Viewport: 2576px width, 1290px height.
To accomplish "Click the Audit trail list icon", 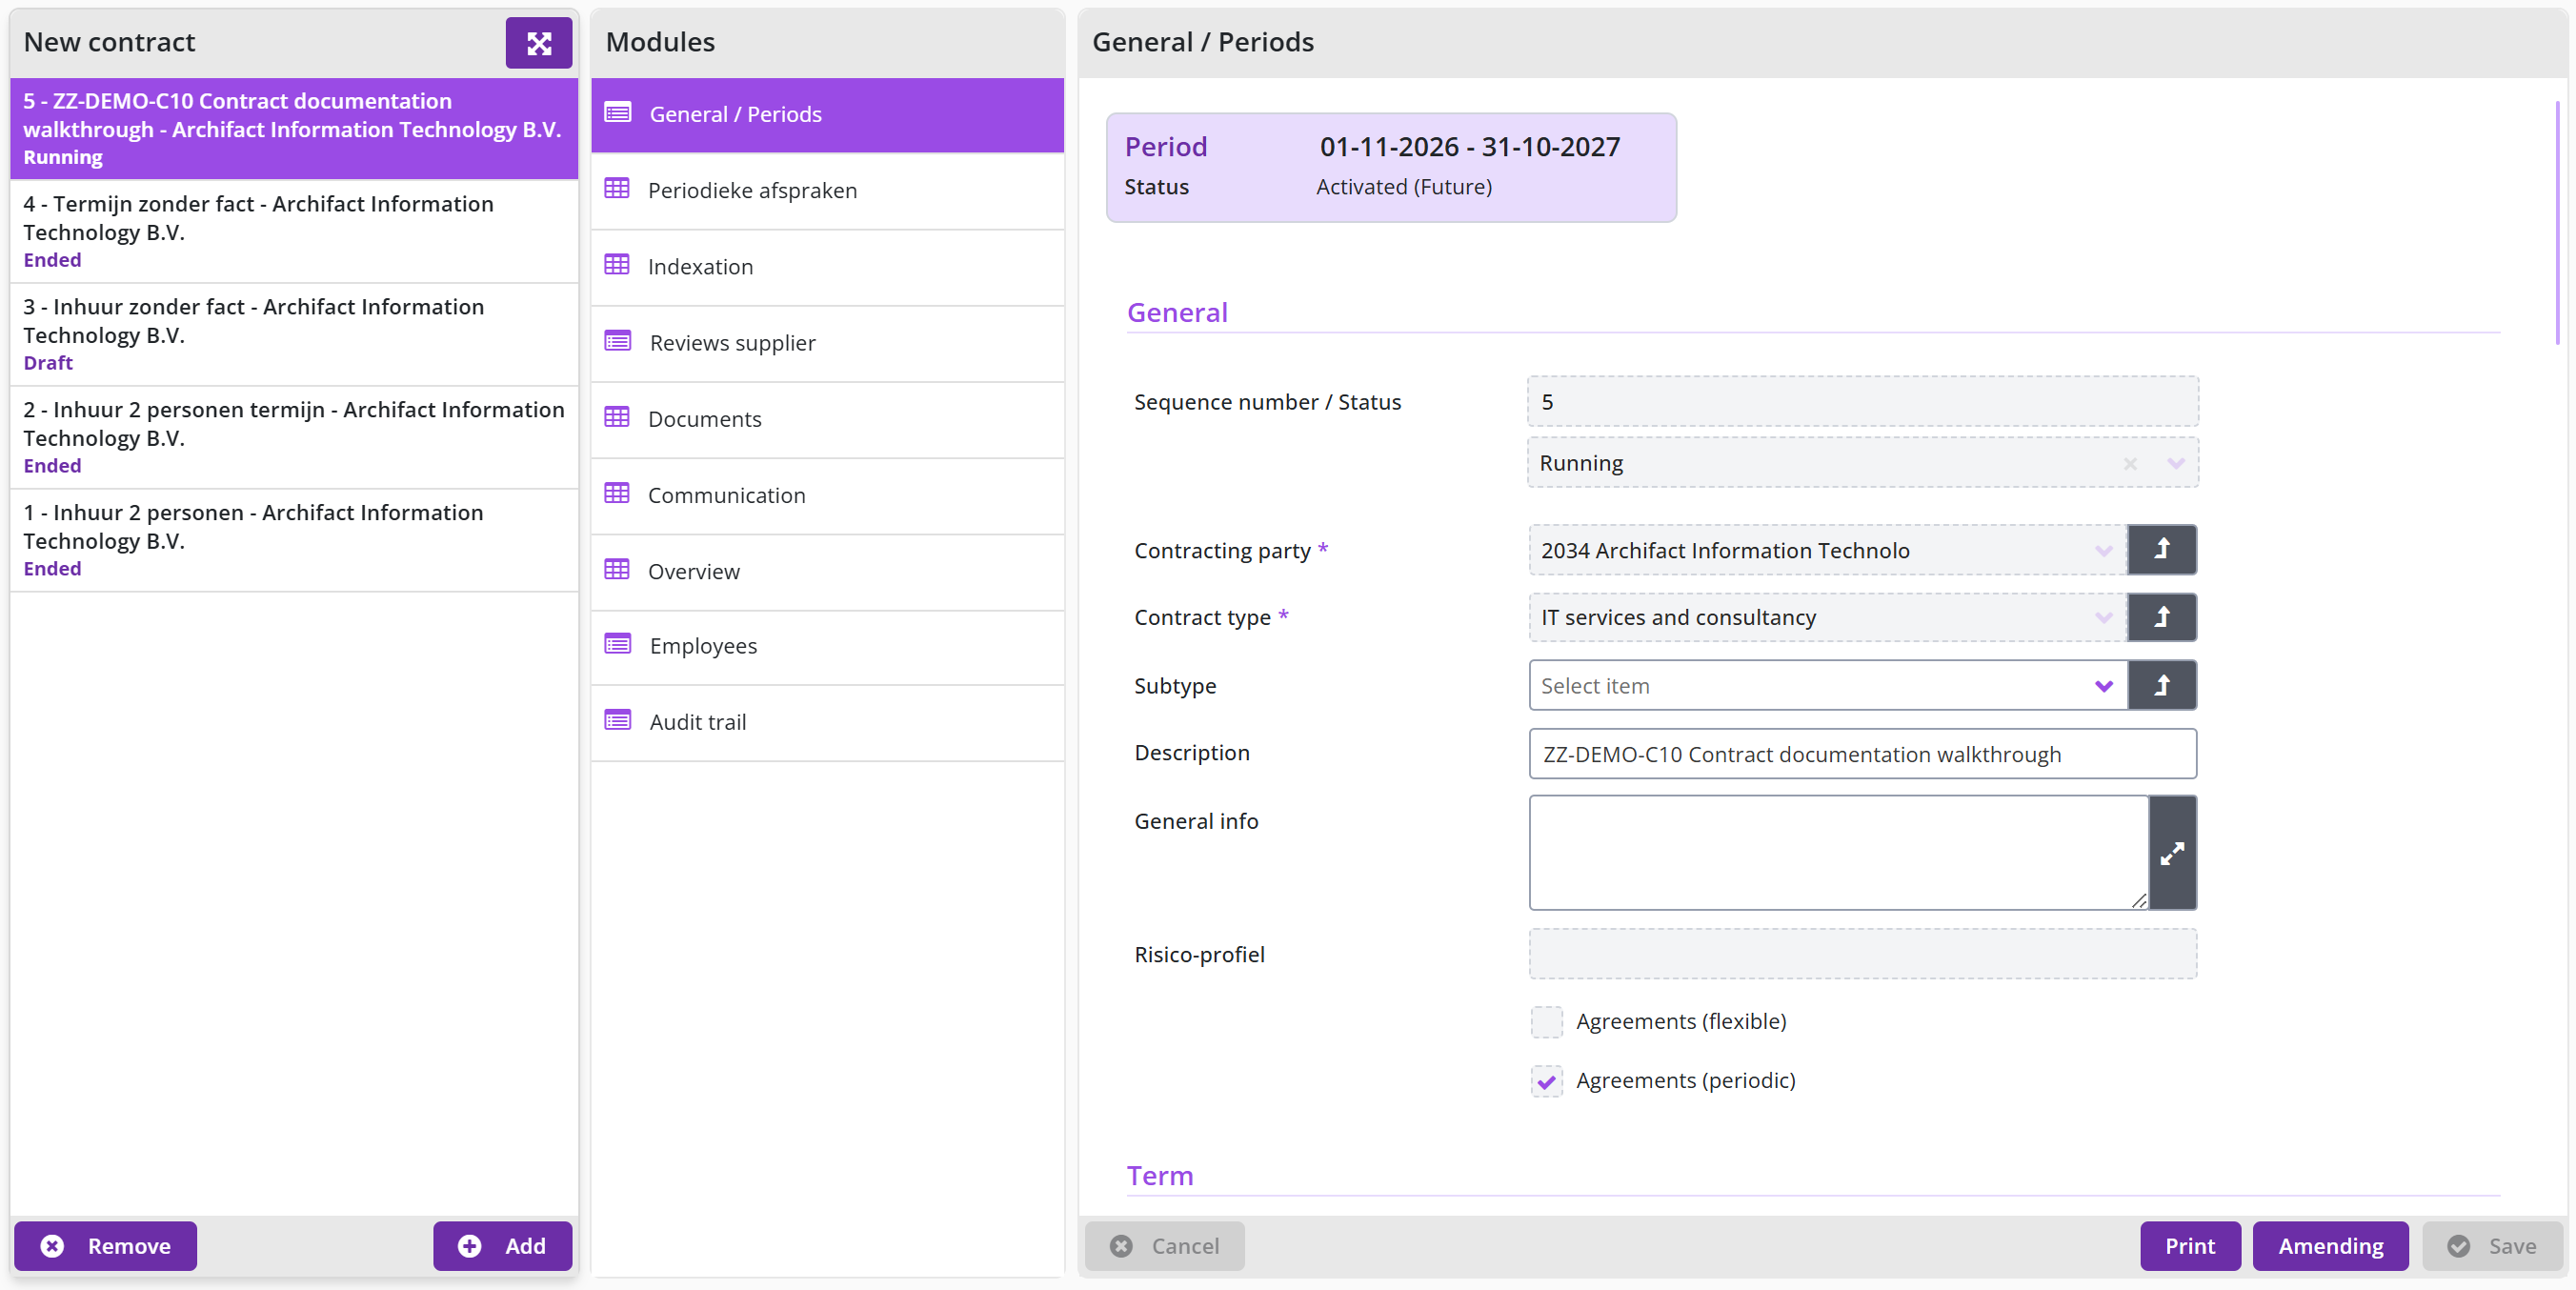I will point(618,721).
